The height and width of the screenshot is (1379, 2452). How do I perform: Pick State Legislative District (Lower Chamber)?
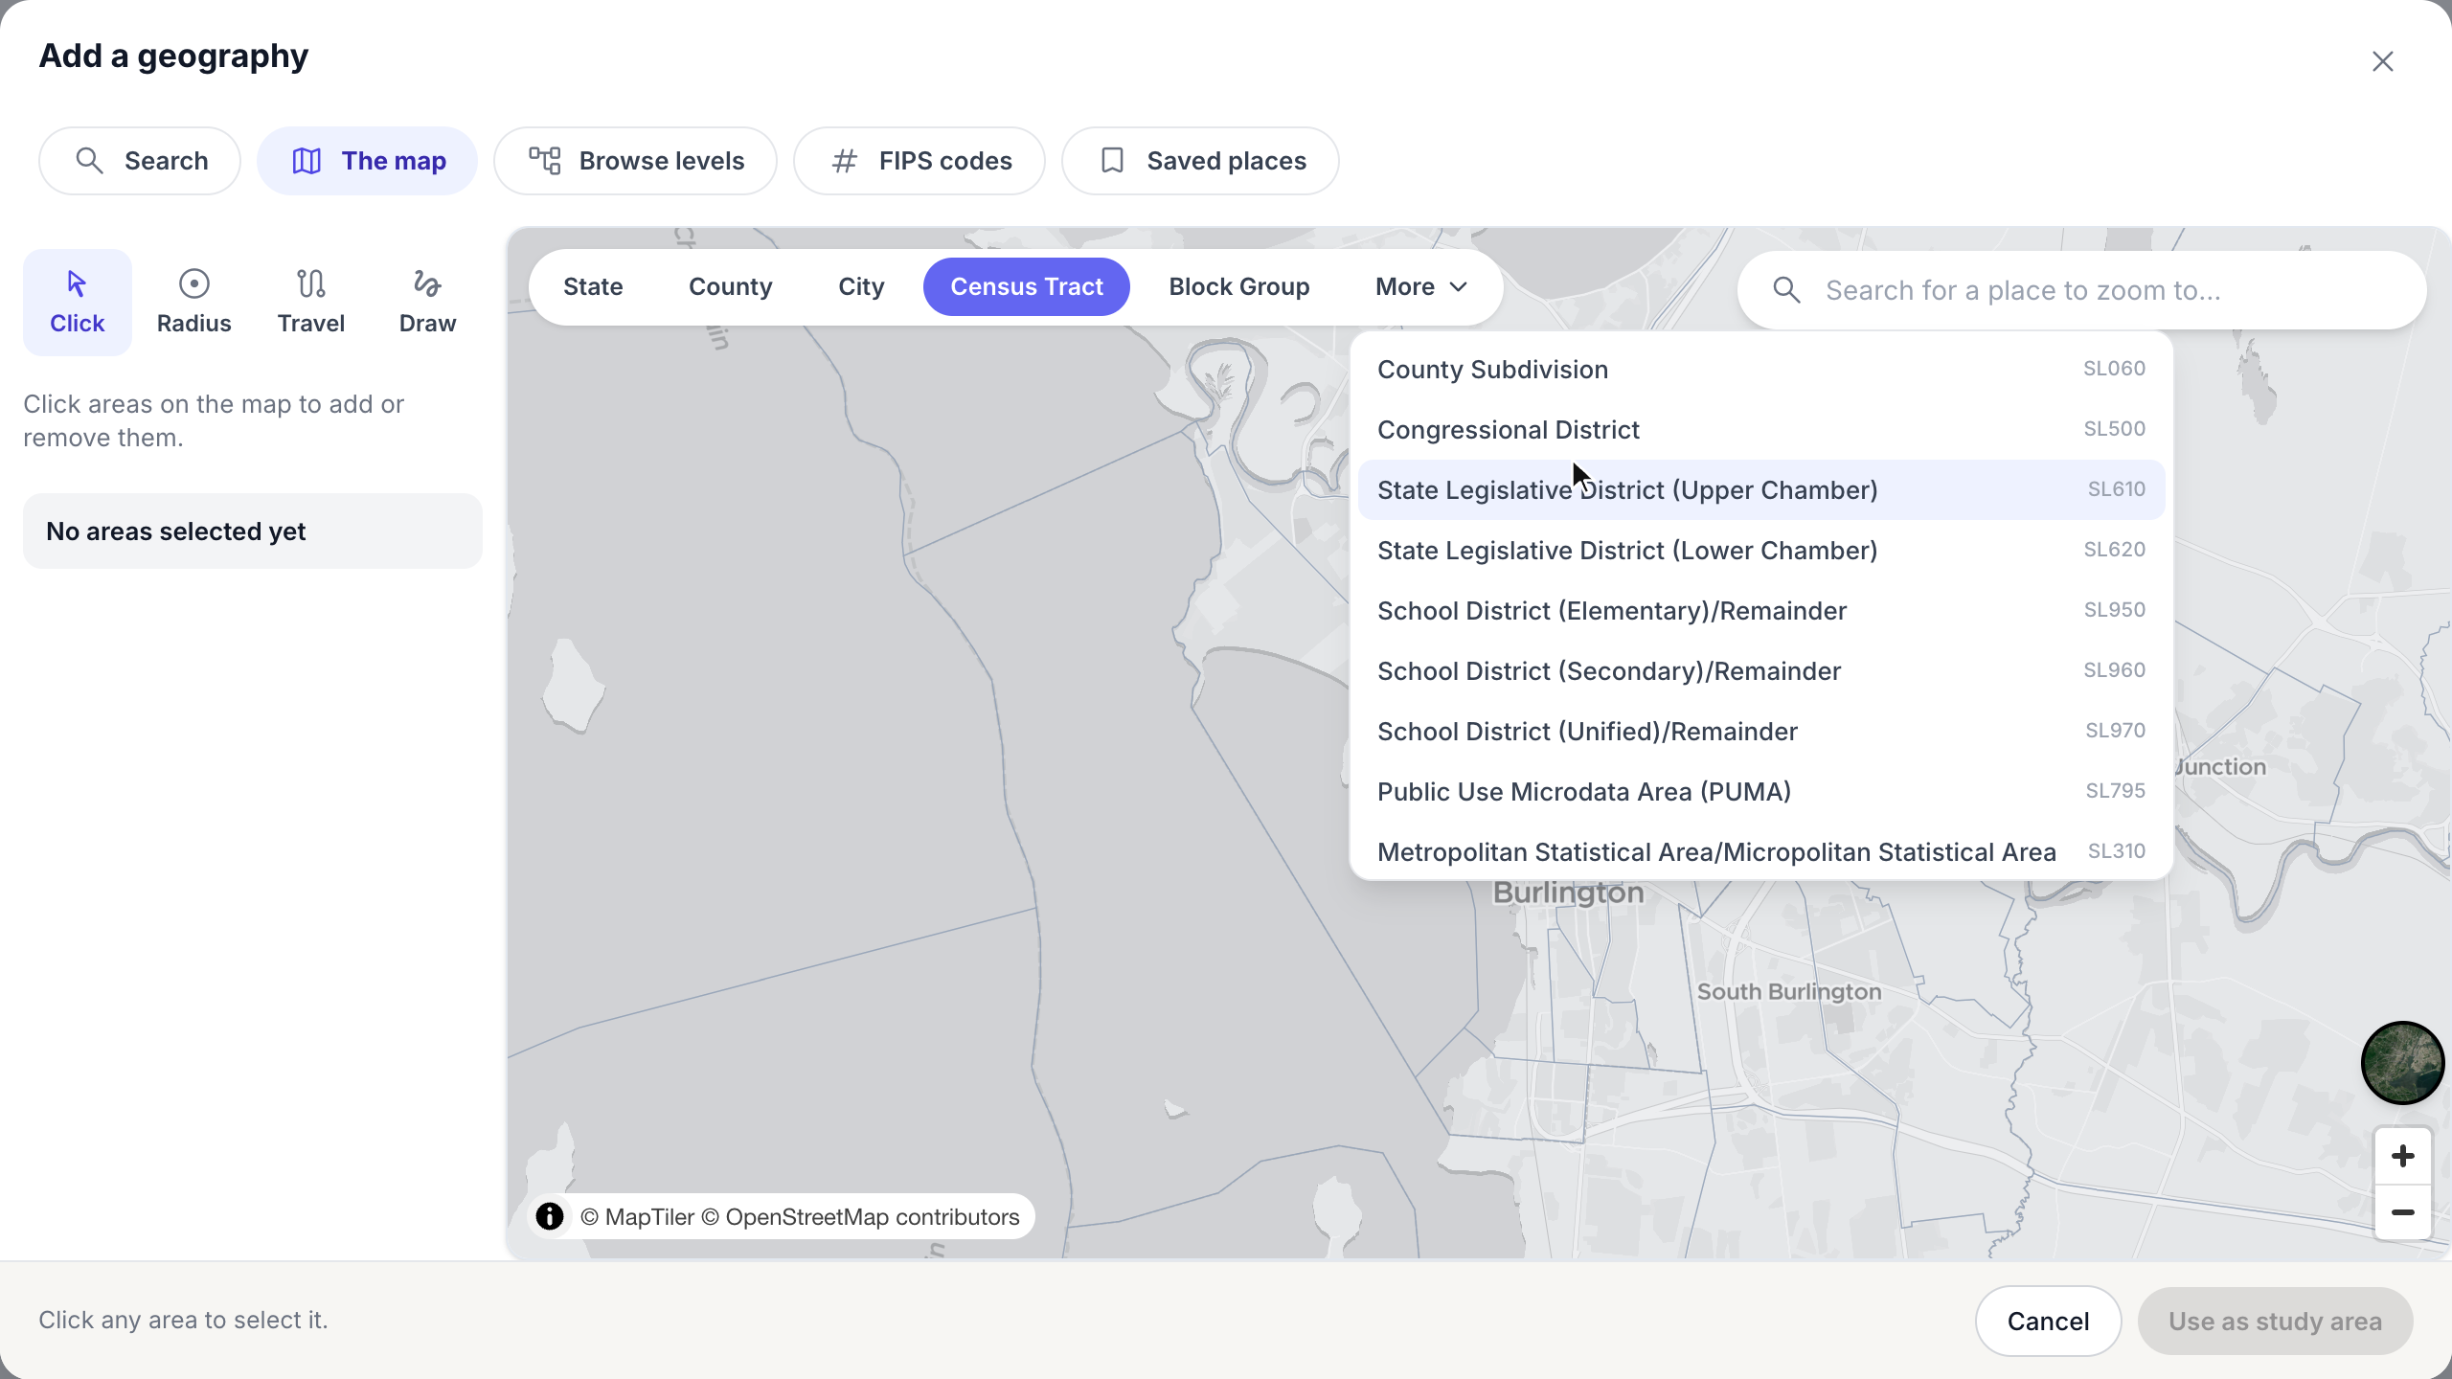click(x=1761, y=551)
